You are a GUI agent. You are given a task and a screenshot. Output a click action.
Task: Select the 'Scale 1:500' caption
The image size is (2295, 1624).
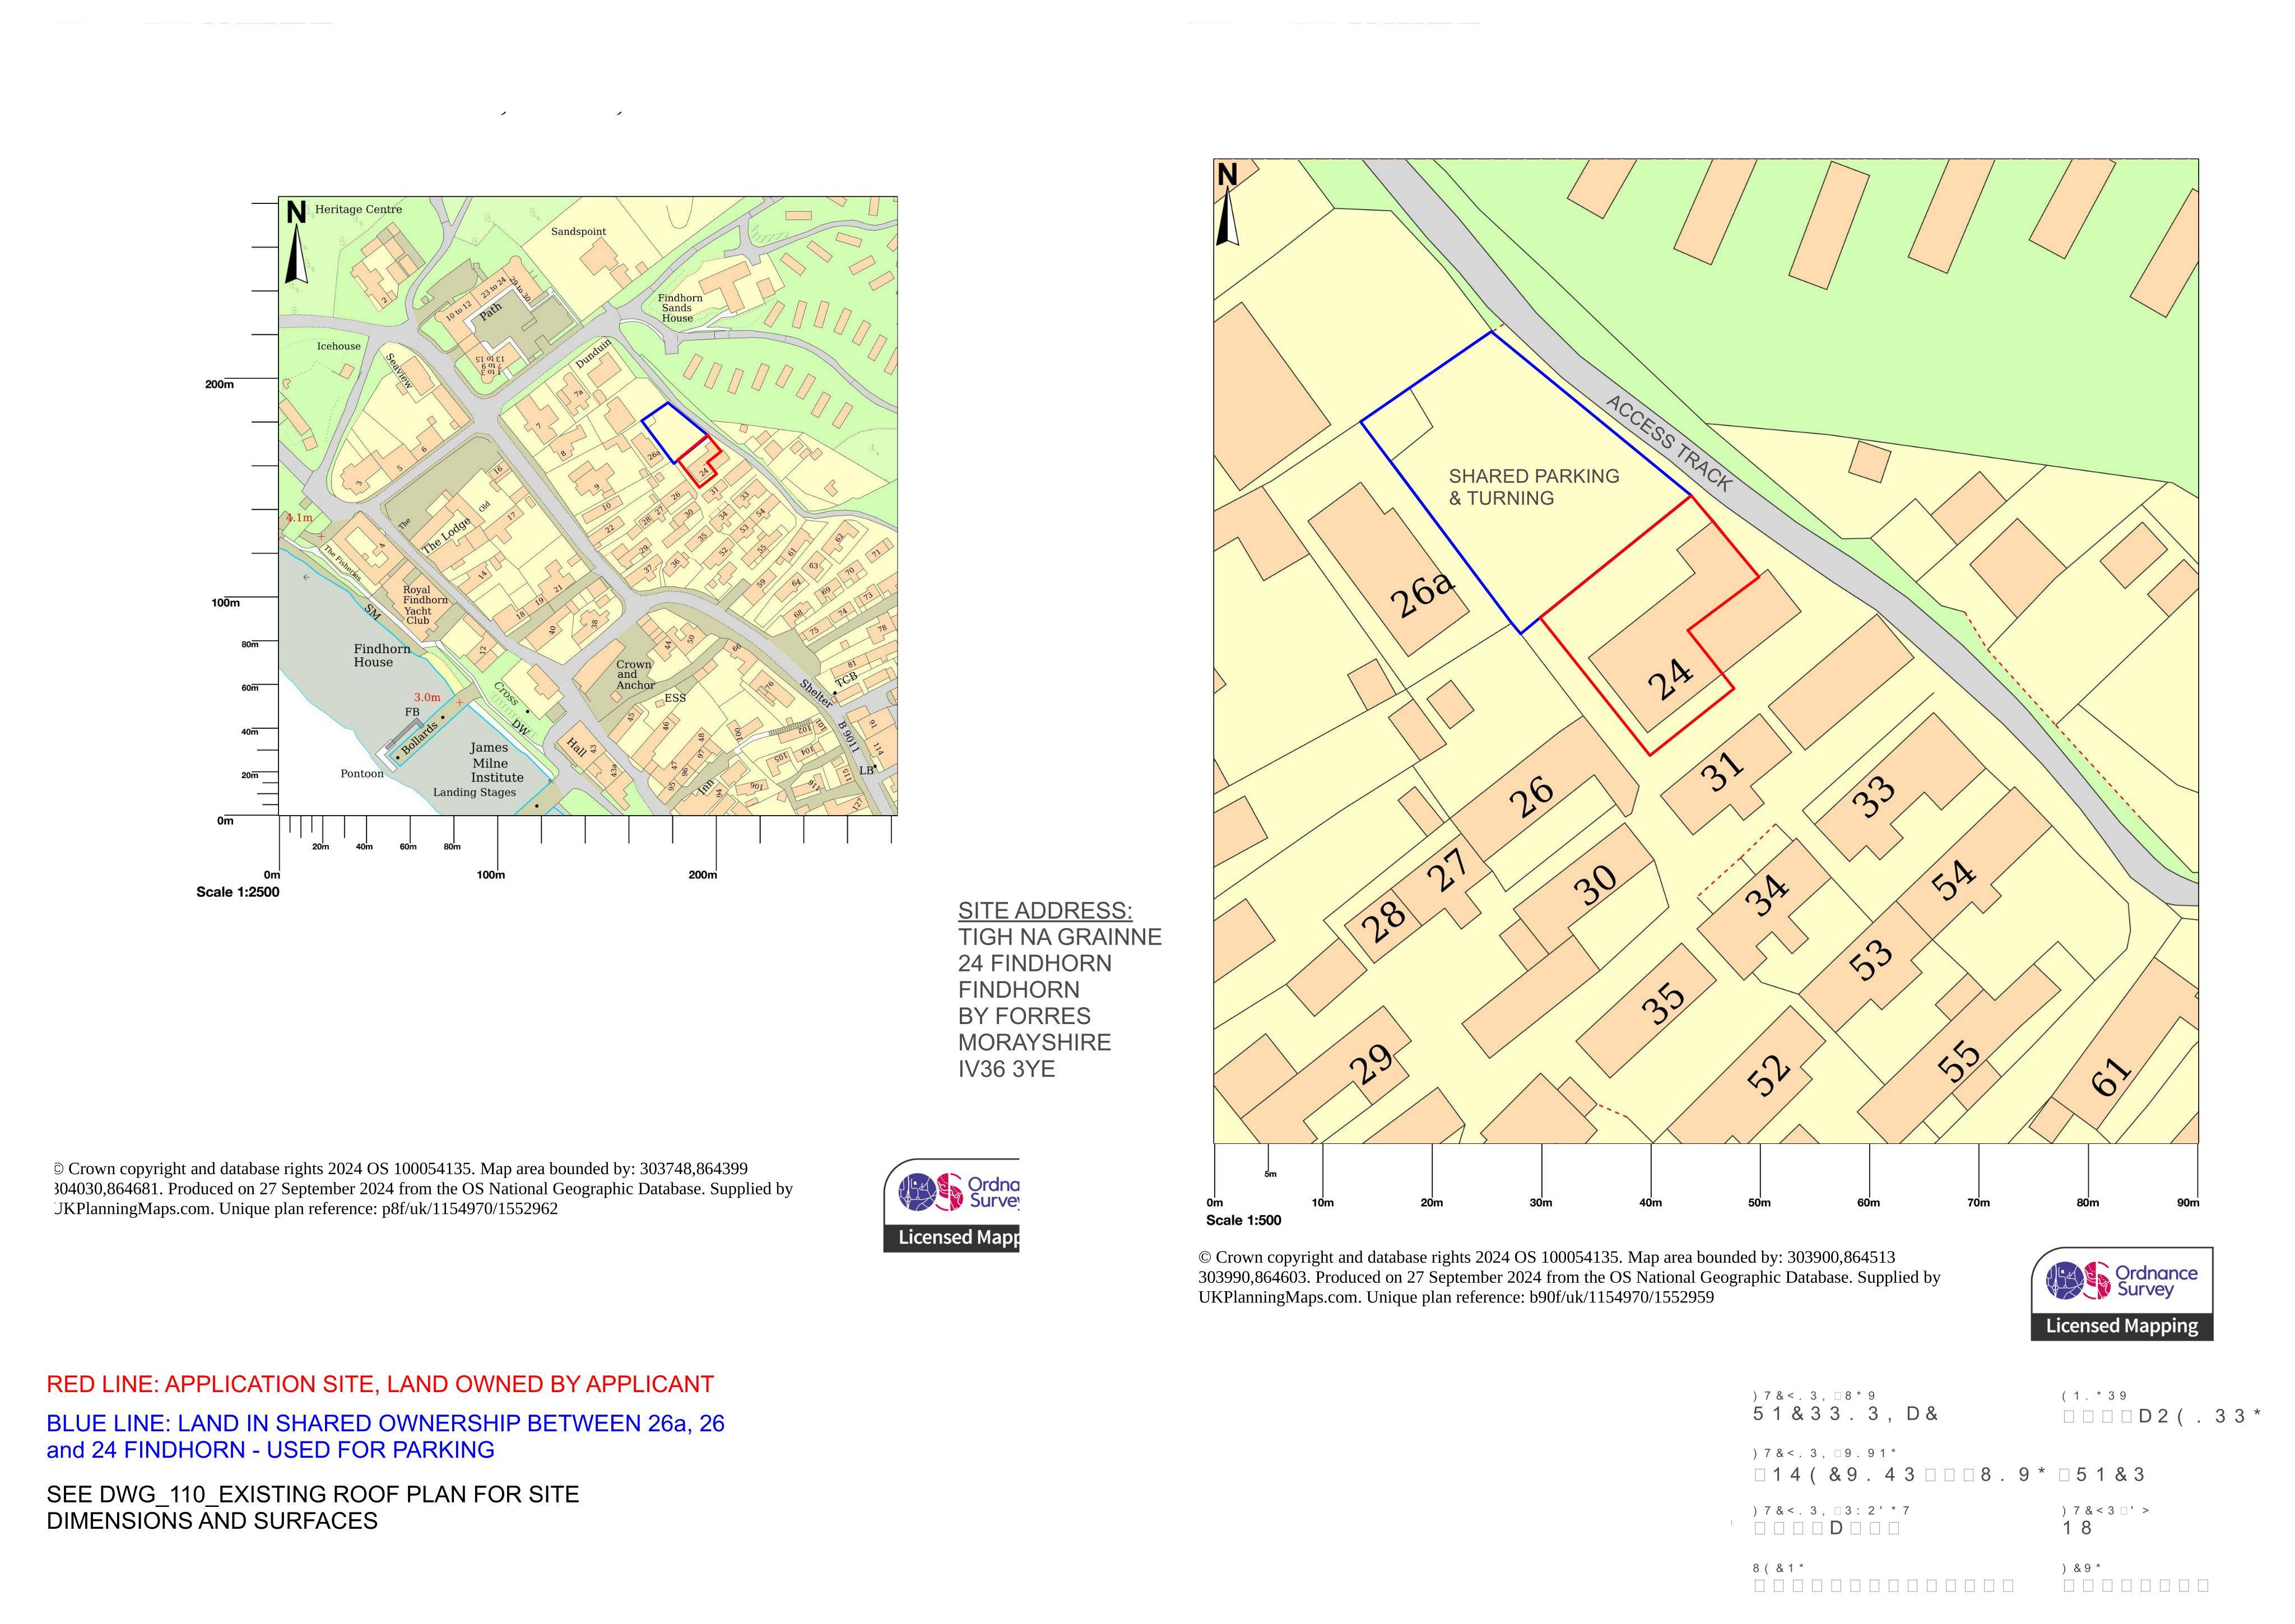coord(1243,1220)
